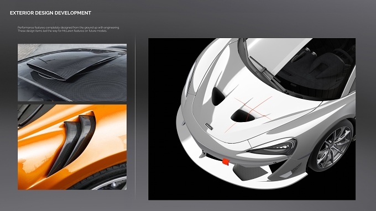
Task: Select the large white car render image
Action: (252, 119)
